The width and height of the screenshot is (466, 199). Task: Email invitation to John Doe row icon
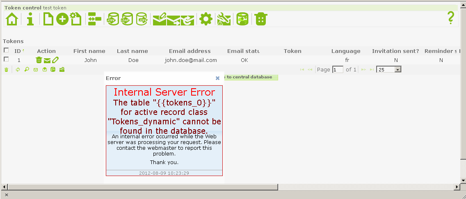point(47,61)
